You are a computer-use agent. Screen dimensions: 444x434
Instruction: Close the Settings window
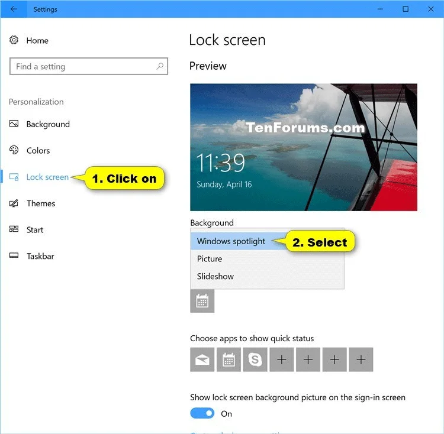(431, 9)
